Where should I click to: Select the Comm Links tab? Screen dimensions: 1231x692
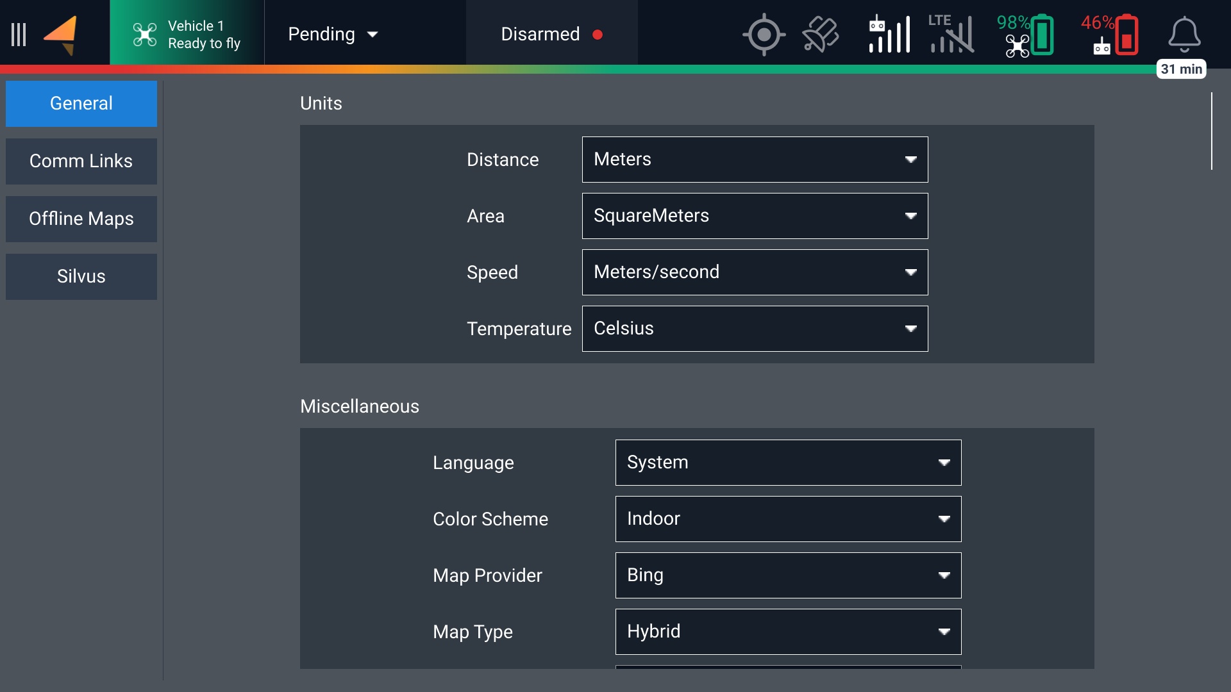81,161
